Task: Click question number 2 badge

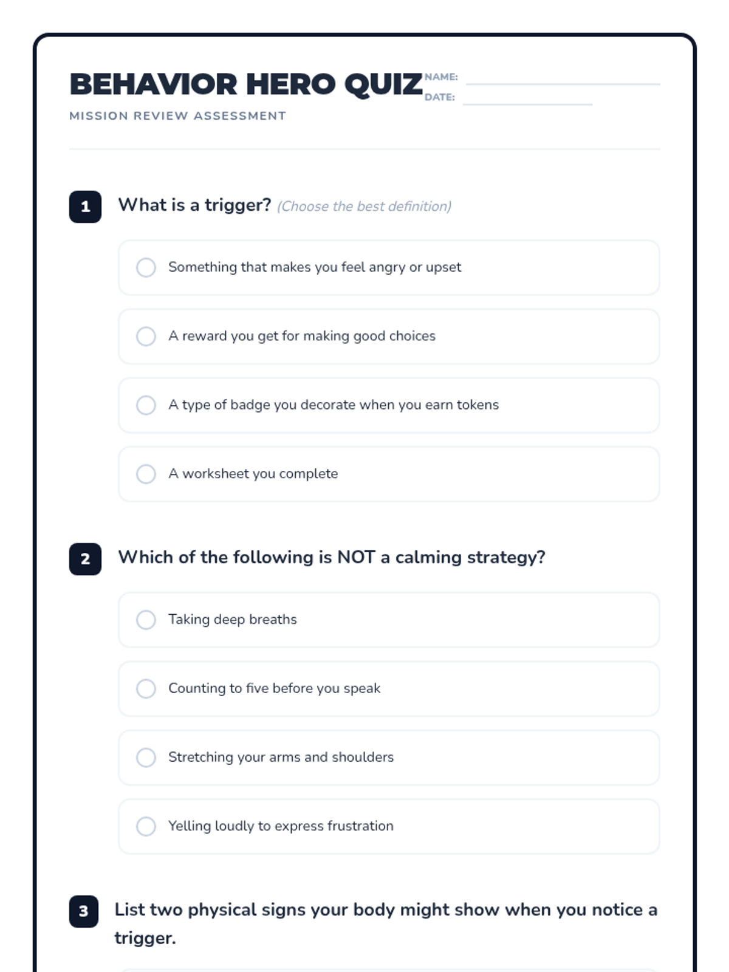Action: [x=85, y=559]
